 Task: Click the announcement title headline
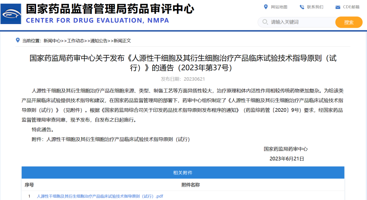click(183, 63)
